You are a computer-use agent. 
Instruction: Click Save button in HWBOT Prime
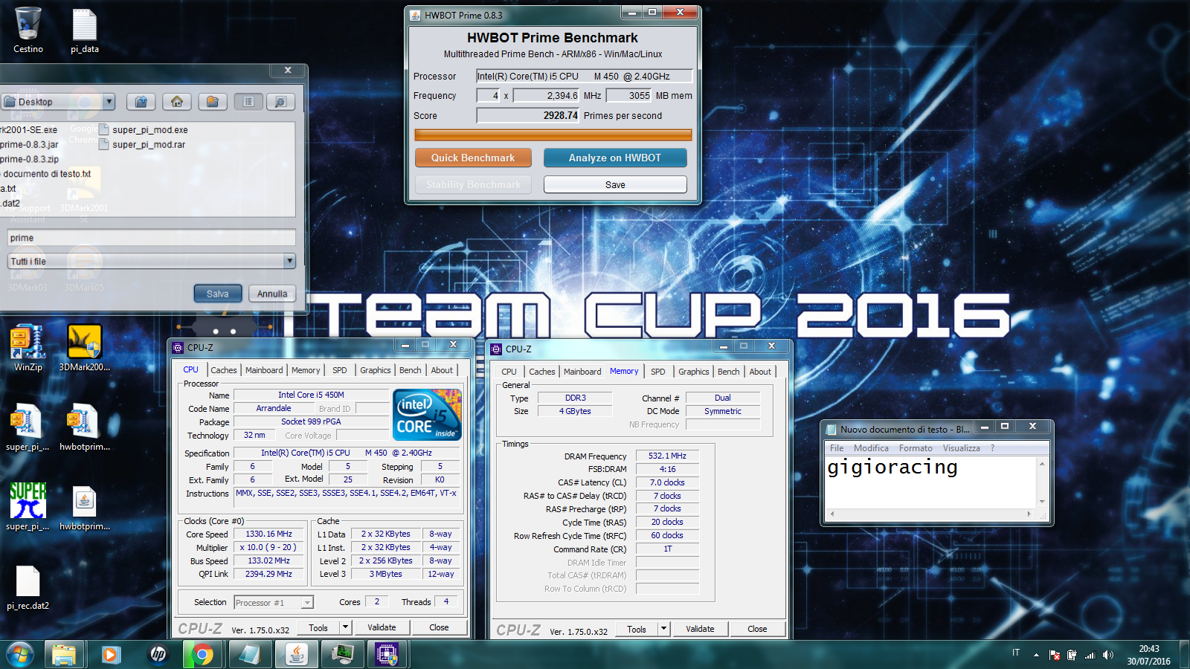click(615, 184)
